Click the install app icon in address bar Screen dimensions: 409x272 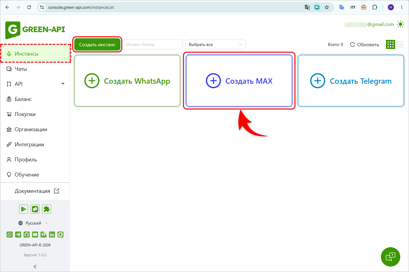pyautogui.click(x=317, y=7)
